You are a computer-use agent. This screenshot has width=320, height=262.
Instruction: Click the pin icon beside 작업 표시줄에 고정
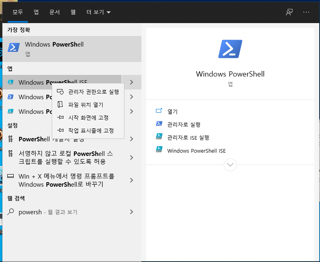60,130
